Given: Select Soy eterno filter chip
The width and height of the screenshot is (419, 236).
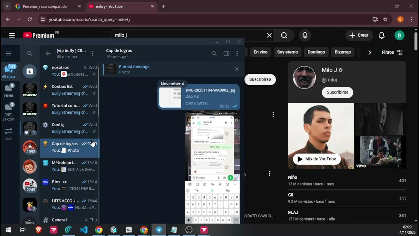Looking at the screenshot, I should 287,52.
